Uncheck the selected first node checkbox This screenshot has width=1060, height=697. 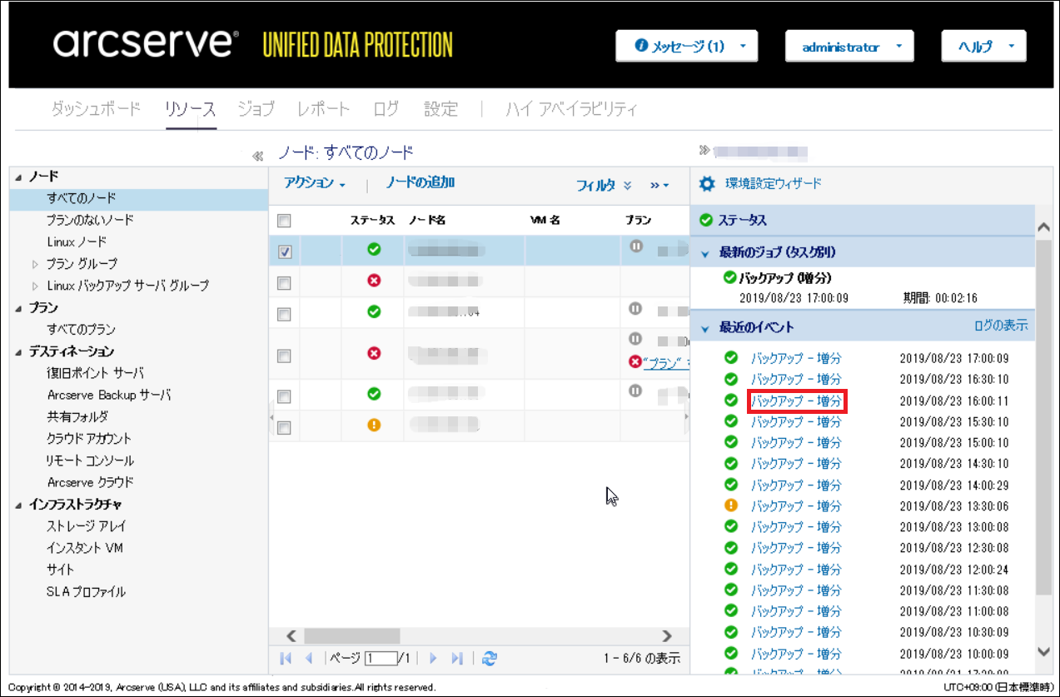pyautogui.click(x=284, y=251)
